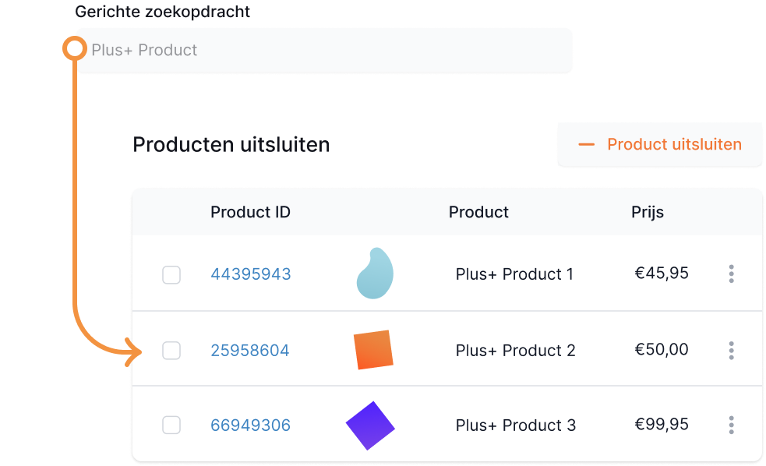Open product ID link 25958604

pos(249,351)
